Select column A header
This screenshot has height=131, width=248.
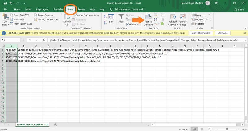pyautogui.click(x=11, y=46)
